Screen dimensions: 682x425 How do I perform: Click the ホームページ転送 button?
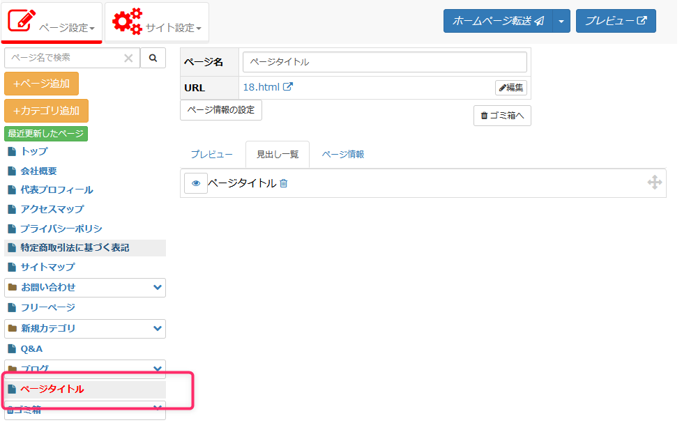tap(498, 21)
